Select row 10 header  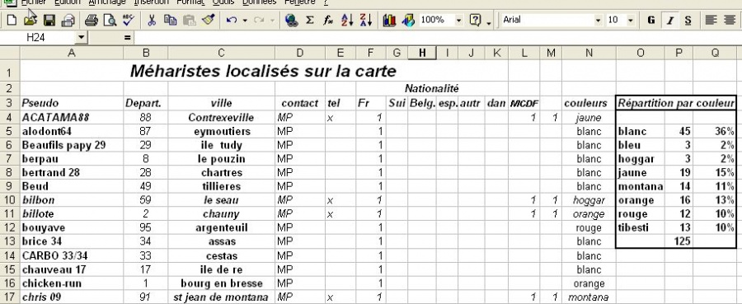pos(10,200)
